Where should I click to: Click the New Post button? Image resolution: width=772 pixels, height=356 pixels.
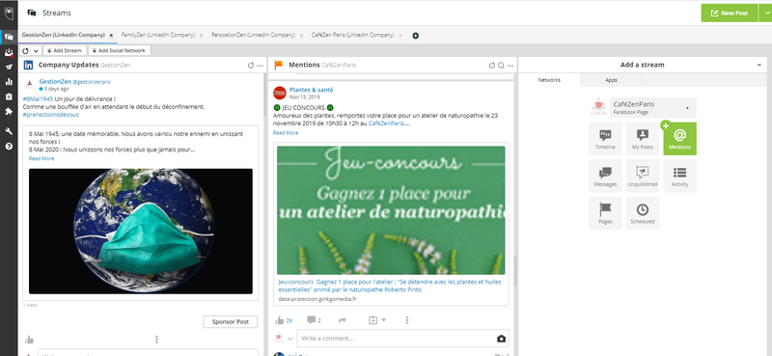[x=731, y=14]
